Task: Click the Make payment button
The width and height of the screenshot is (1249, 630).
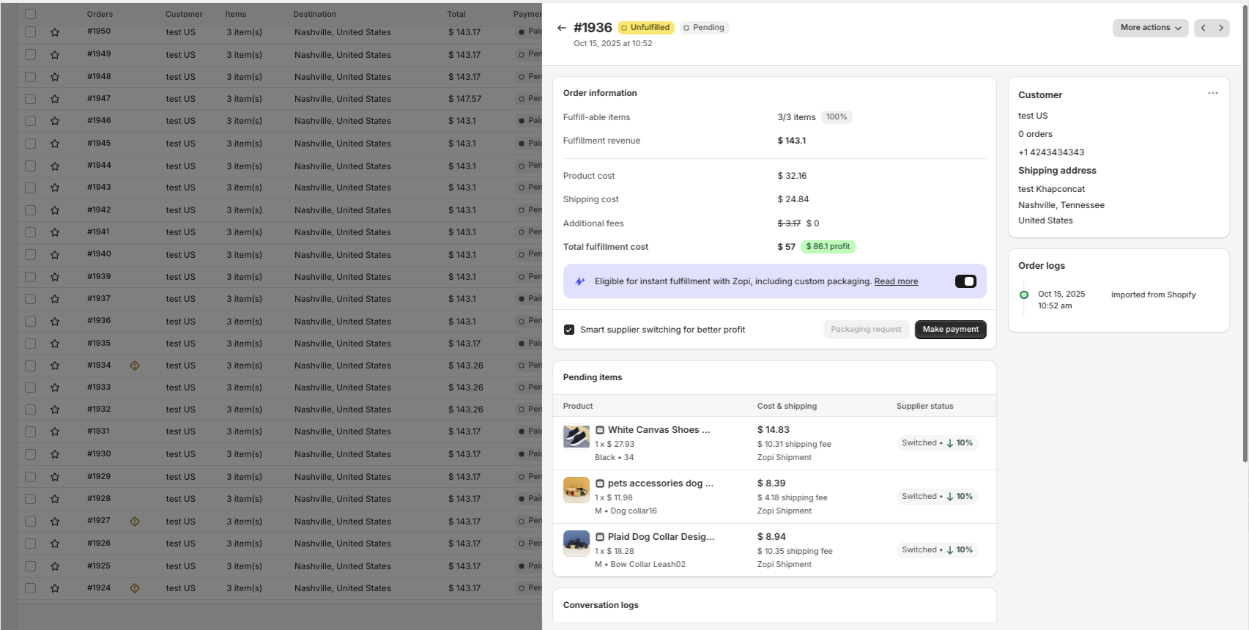Action: (950, 330)
